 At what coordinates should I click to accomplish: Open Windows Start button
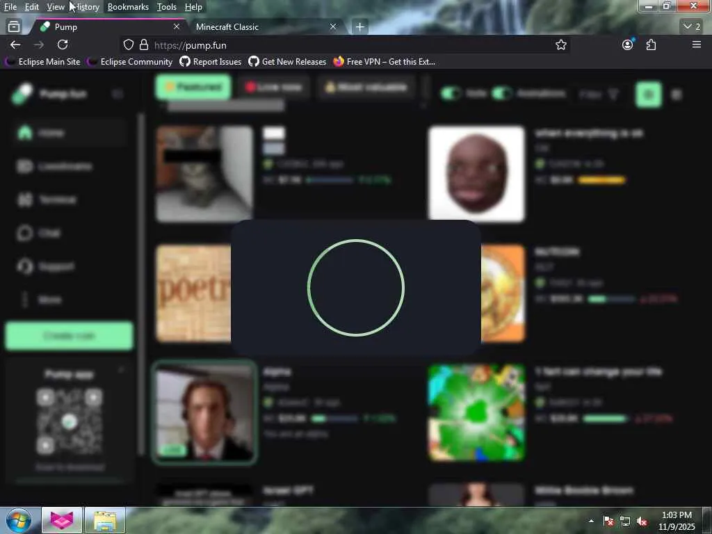[x=19, y=520]
